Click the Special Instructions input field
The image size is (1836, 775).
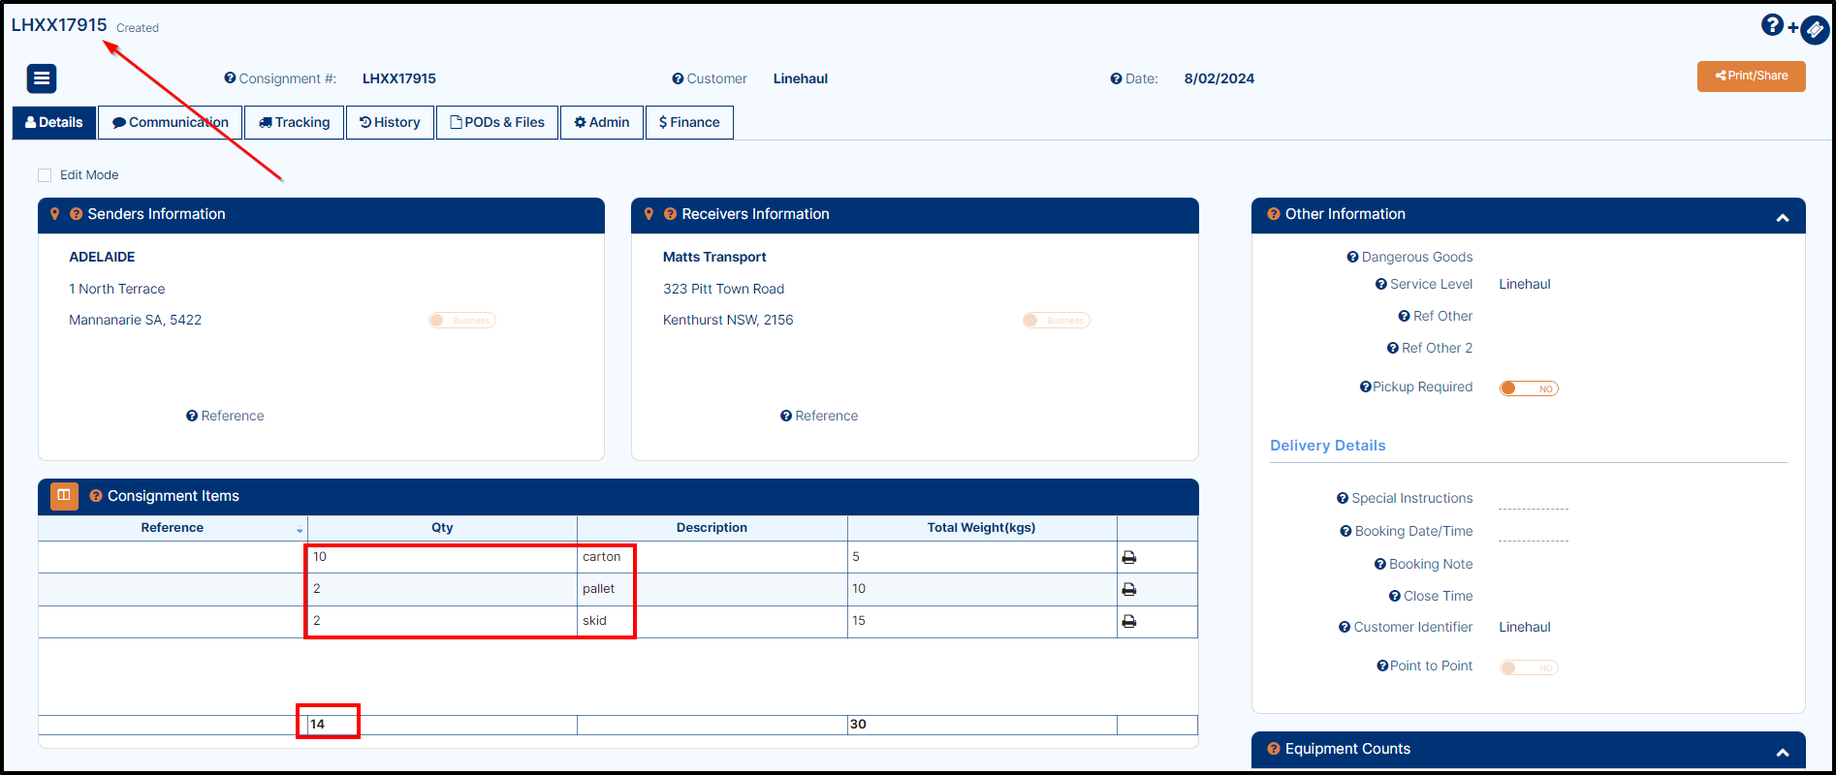(1533, 500)
